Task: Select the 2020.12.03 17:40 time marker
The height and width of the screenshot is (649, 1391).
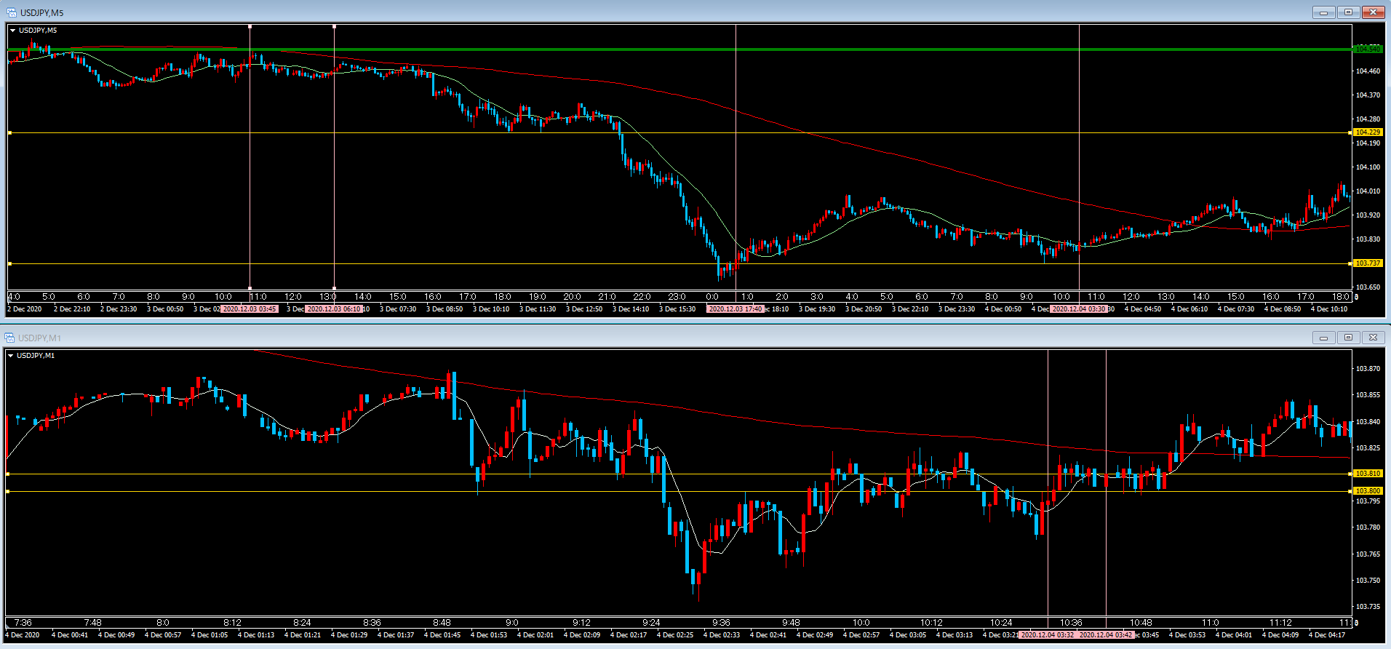Action: point(736,309)
